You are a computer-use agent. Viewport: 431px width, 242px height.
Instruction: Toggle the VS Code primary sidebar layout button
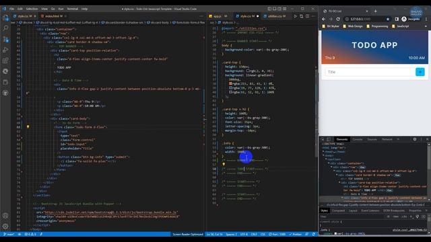pyautogui.click(x=269, y=9)
